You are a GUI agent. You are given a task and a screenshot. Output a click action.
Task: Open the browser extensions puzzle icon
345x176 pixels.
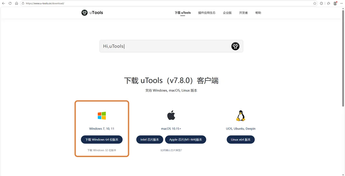point(322,3)
